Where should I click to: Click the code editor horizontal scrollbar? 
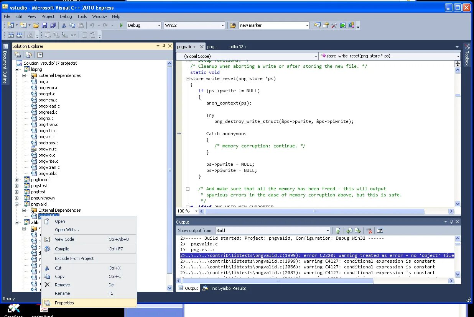coord(326,211)
